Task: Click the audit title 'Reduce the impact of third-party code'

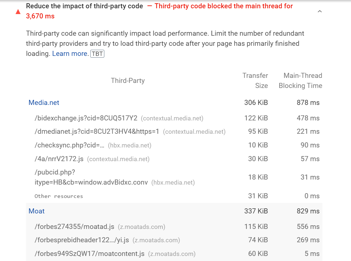Action: coord(84,6)
